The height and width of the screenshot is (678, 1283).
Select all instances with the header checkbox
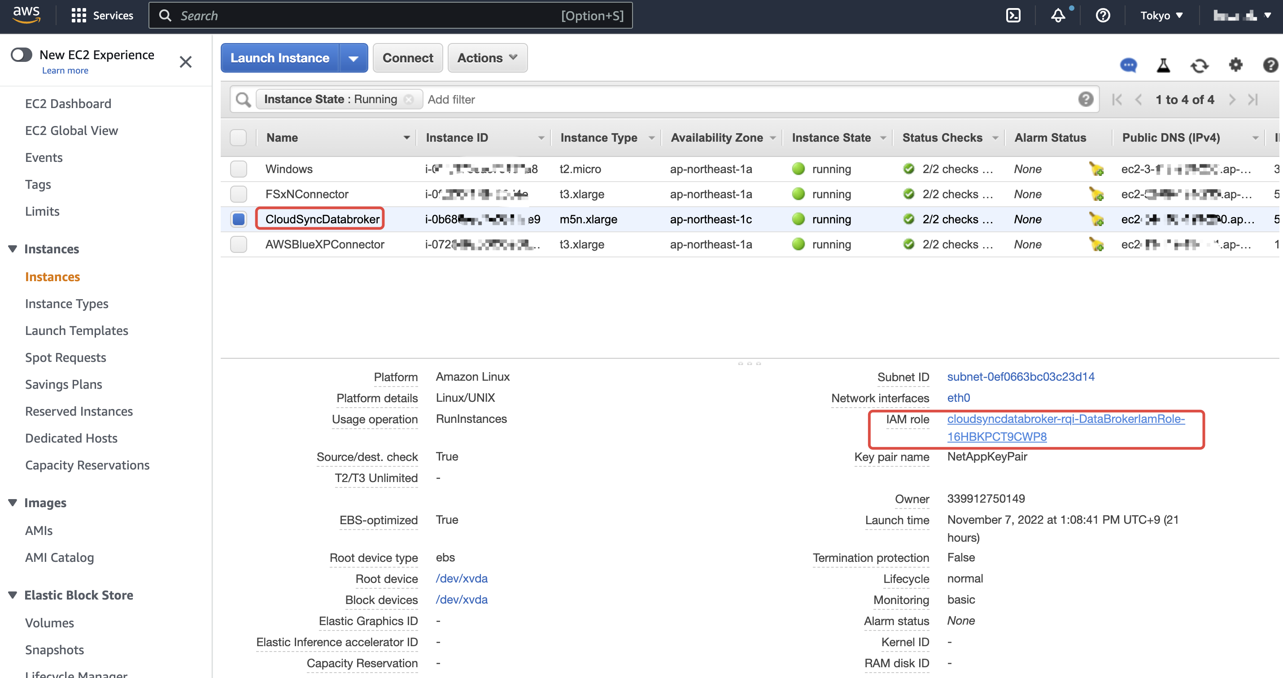click(x=239, y=137)
